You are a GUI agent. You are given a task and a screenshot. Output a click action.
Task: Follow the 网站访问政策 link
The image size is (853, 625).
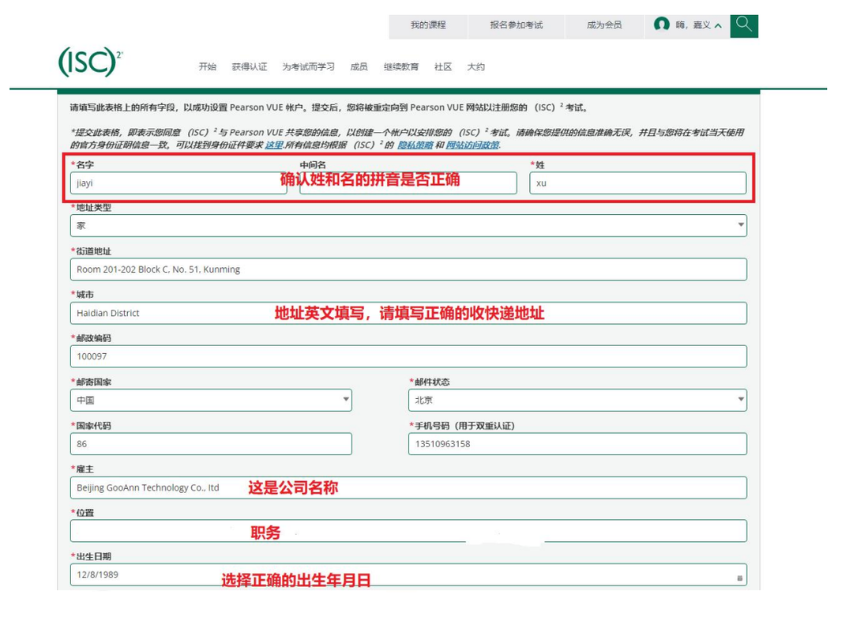tap(472, 145)
